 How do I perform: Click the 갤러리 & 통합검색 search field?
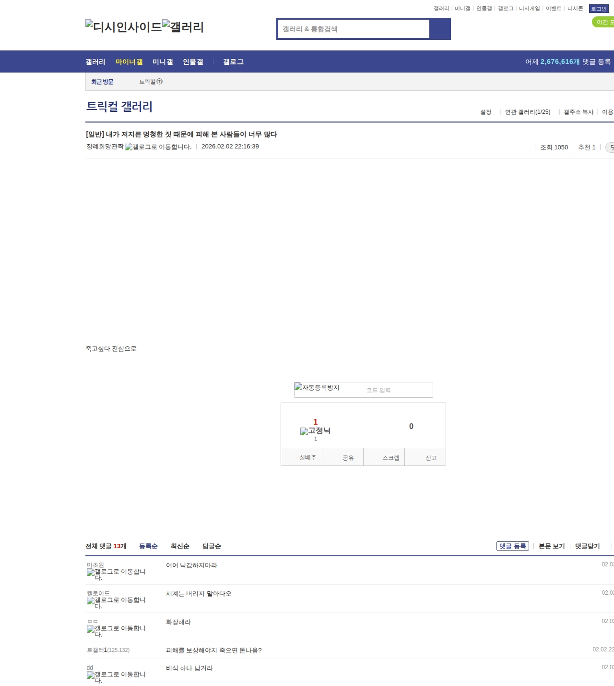click(354, 29)
